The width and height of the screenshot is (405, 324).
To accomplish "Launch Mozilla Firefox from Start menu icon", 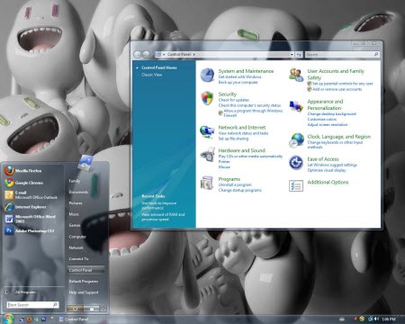I will tap(9, 171).
